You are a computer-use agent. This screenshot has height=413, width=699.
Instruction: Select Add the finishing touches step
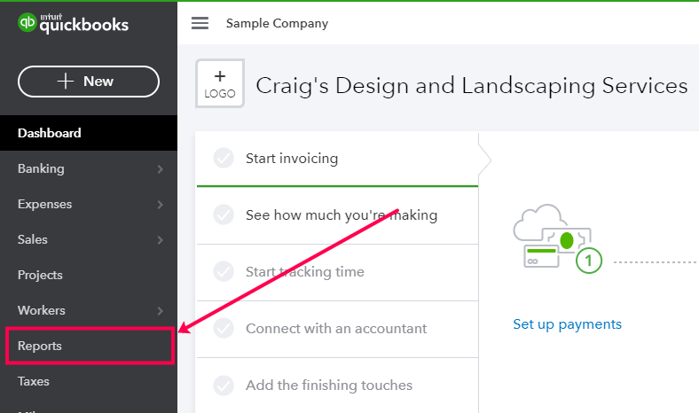[x=337, y=386]
